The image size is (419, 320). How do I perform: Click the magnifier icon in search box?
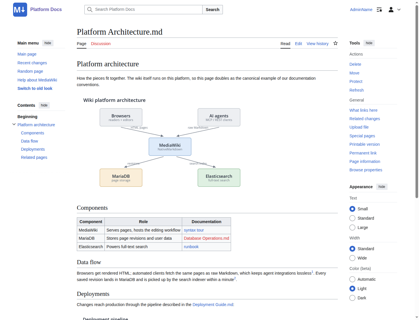click(x=90, y=10)
